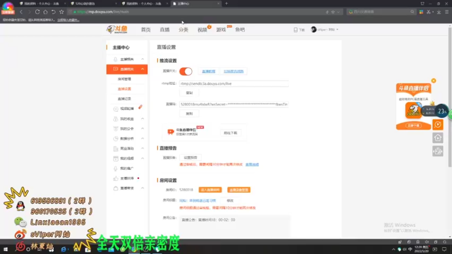Select the orange-highlighted sidebar sub-item
The image size is (452, 254).
(124, 89)
